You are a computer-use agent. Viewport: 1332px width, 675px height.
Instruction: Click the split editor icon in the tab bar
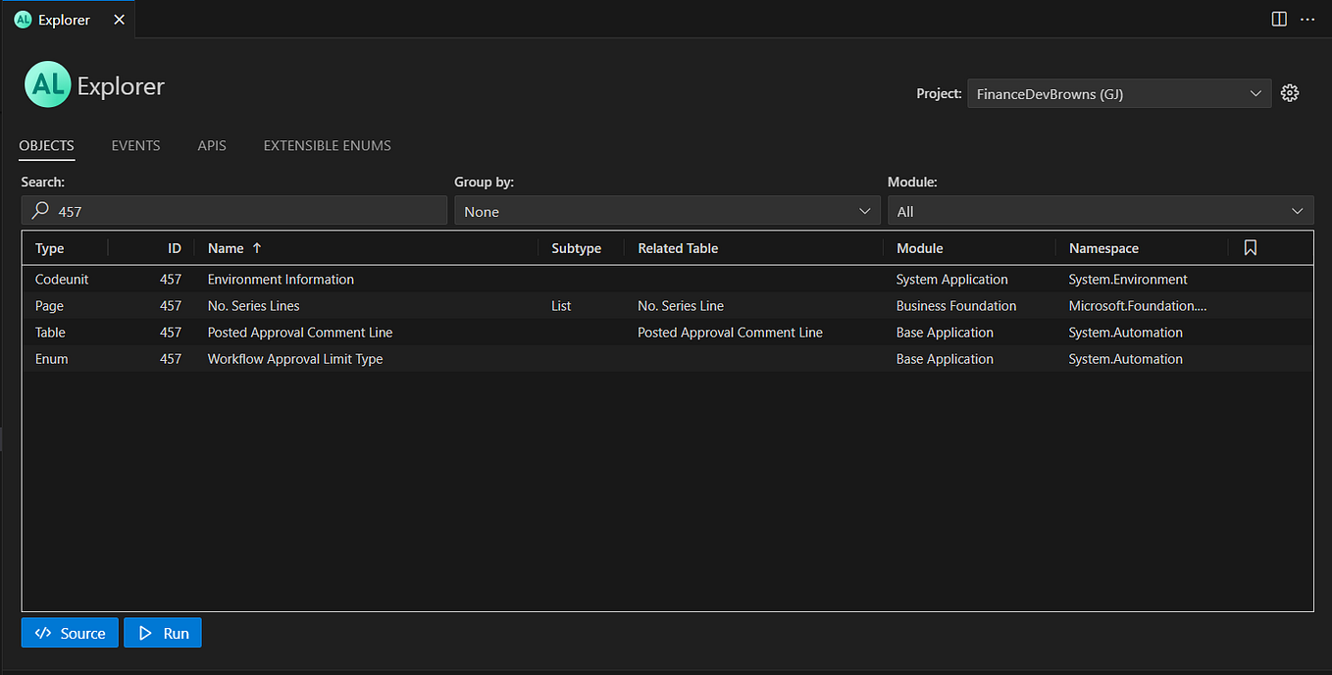(x=1277, y=19)
